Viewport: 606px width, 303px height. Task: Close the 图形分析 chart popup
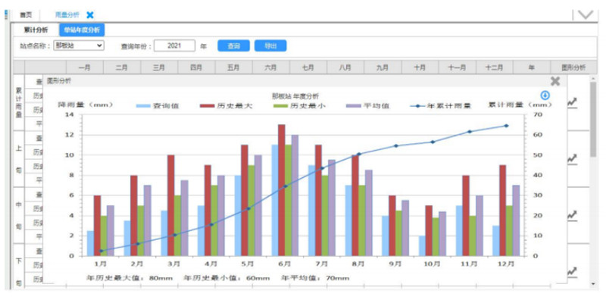coord(554,81)
